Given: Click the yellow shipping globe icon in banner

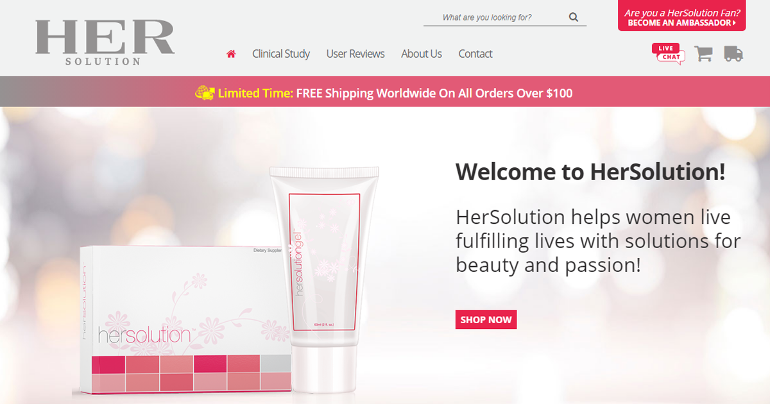Looking at the screenshot, I should (205, 93).
